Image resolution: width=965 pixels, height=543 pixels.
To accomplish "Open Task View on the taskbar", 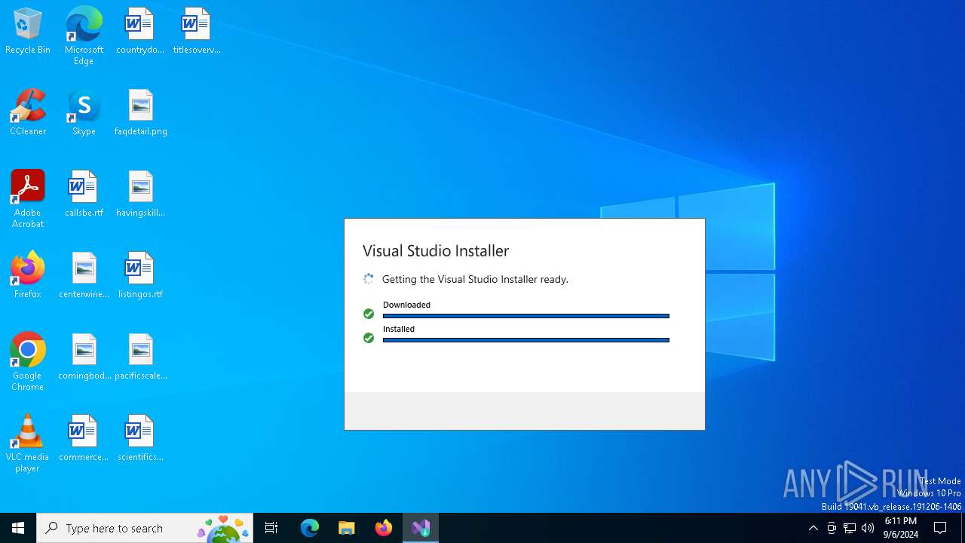I will coord(271,528).
